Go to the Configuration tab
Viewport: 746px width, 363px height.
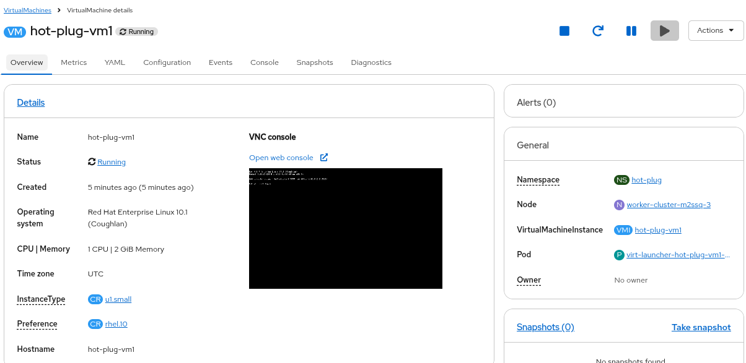(x=167, y=62)
